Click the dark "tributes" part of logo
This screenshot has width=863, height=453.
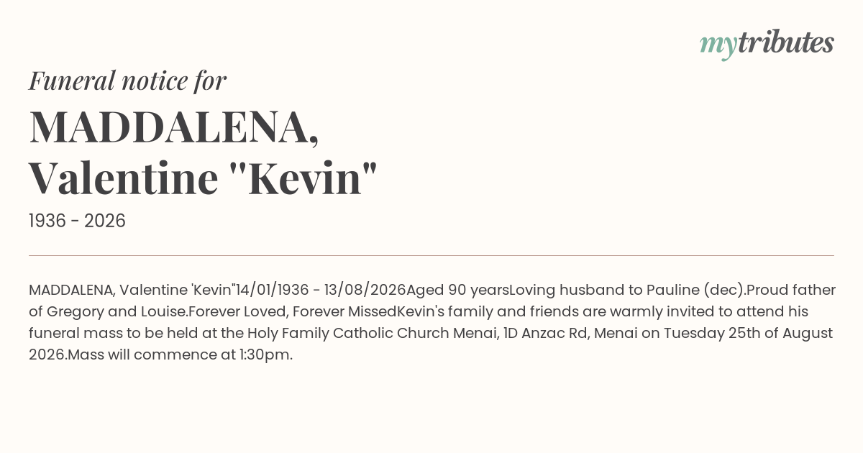(x=785, y=43)
